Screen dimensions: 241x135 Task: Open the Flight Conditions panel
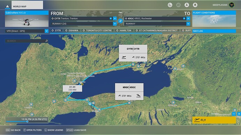[x=214, y=19]
